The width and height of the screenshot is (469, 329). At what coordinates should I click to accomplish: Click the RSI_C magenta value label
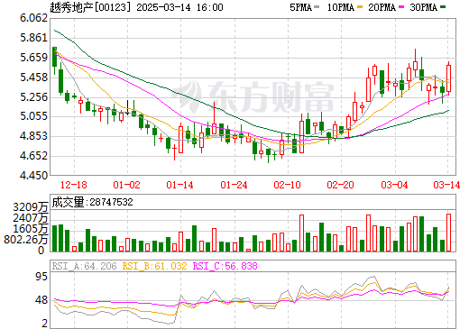(225, 266)
